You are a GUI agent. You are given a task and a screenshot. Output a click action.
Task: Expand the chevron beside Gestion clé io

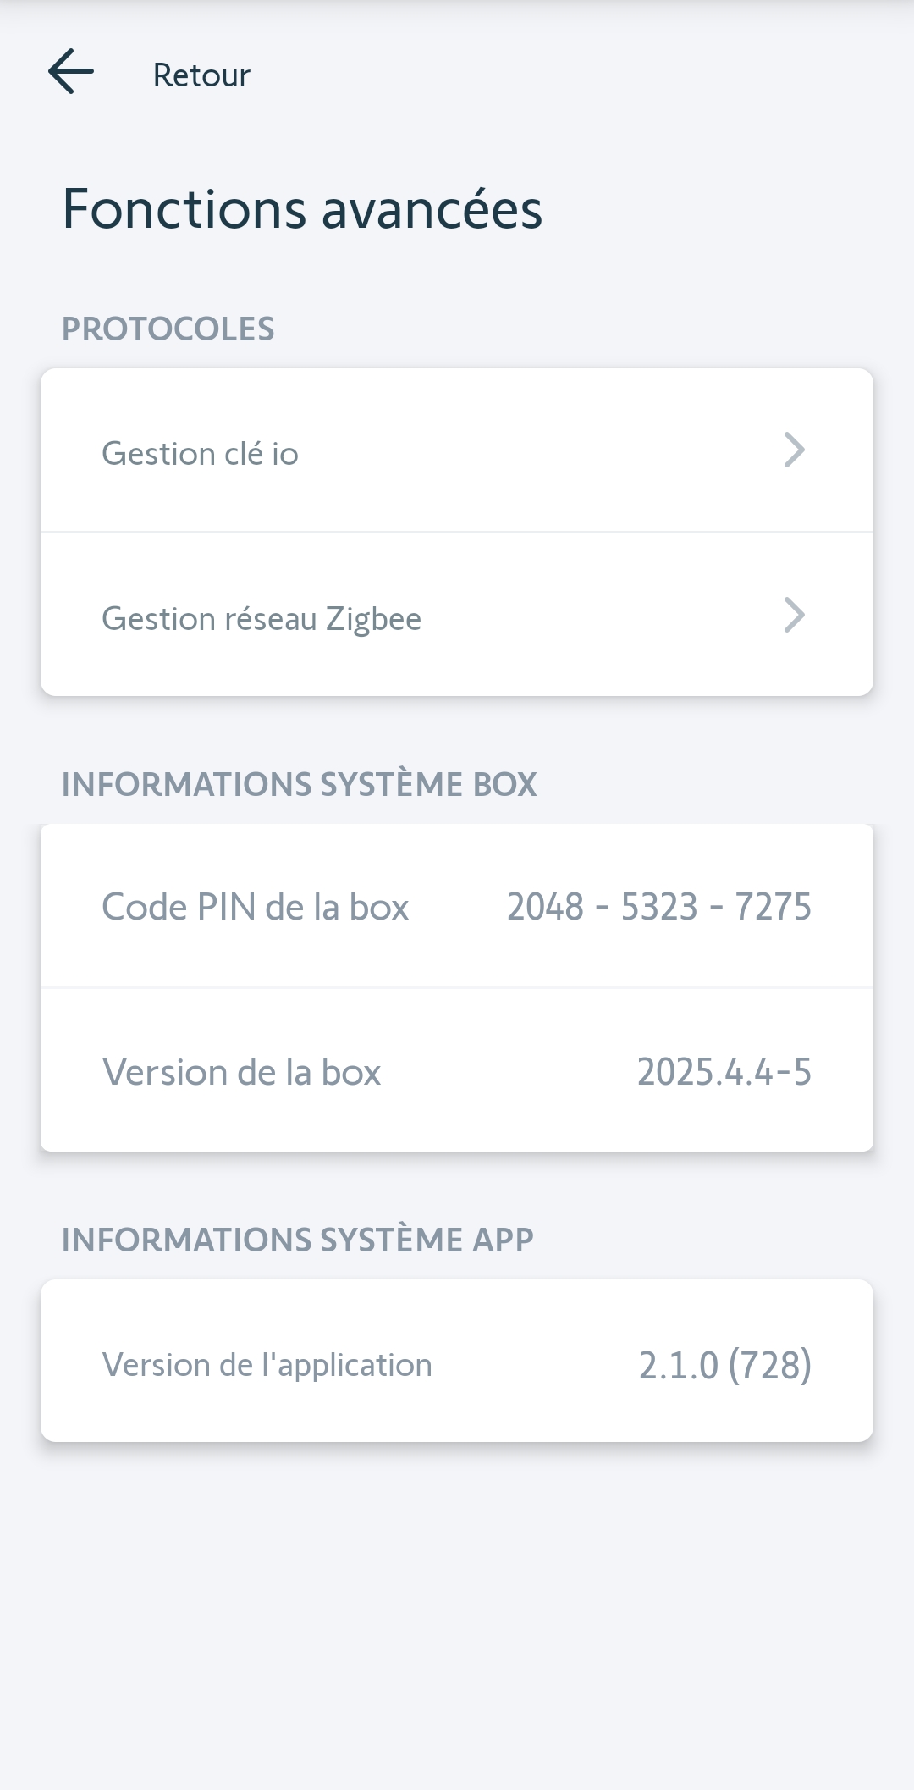794,450
